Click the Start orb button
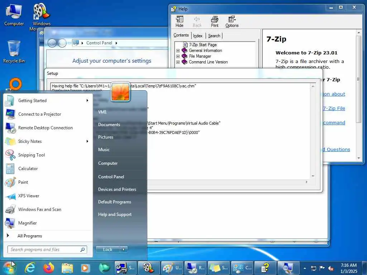This screenshot has height=275, width=367. click(9, 268)
